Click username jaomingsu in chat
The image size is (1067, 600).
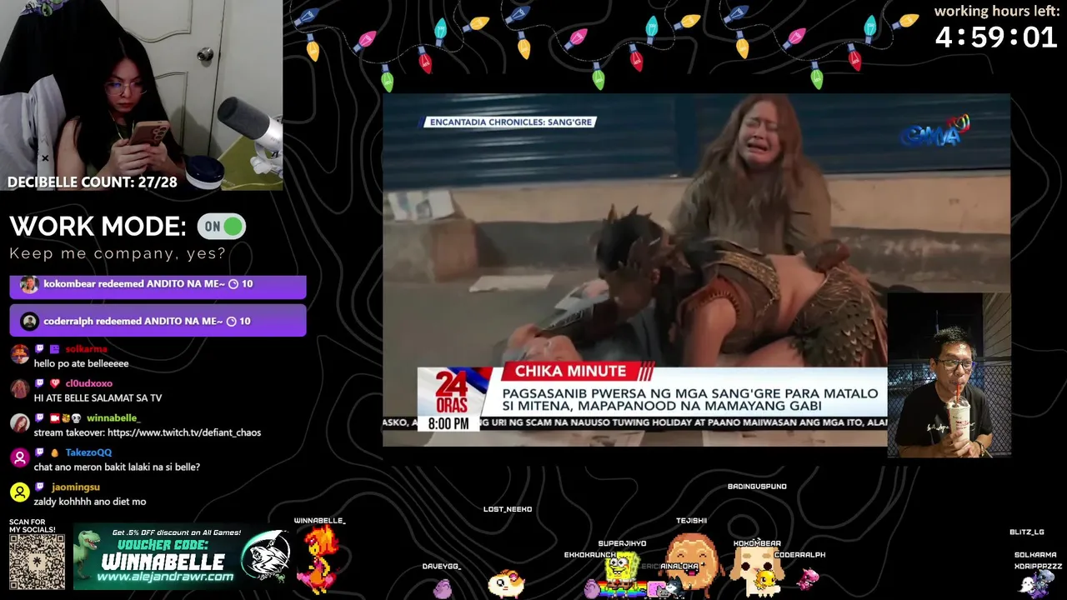click(76, 487)
